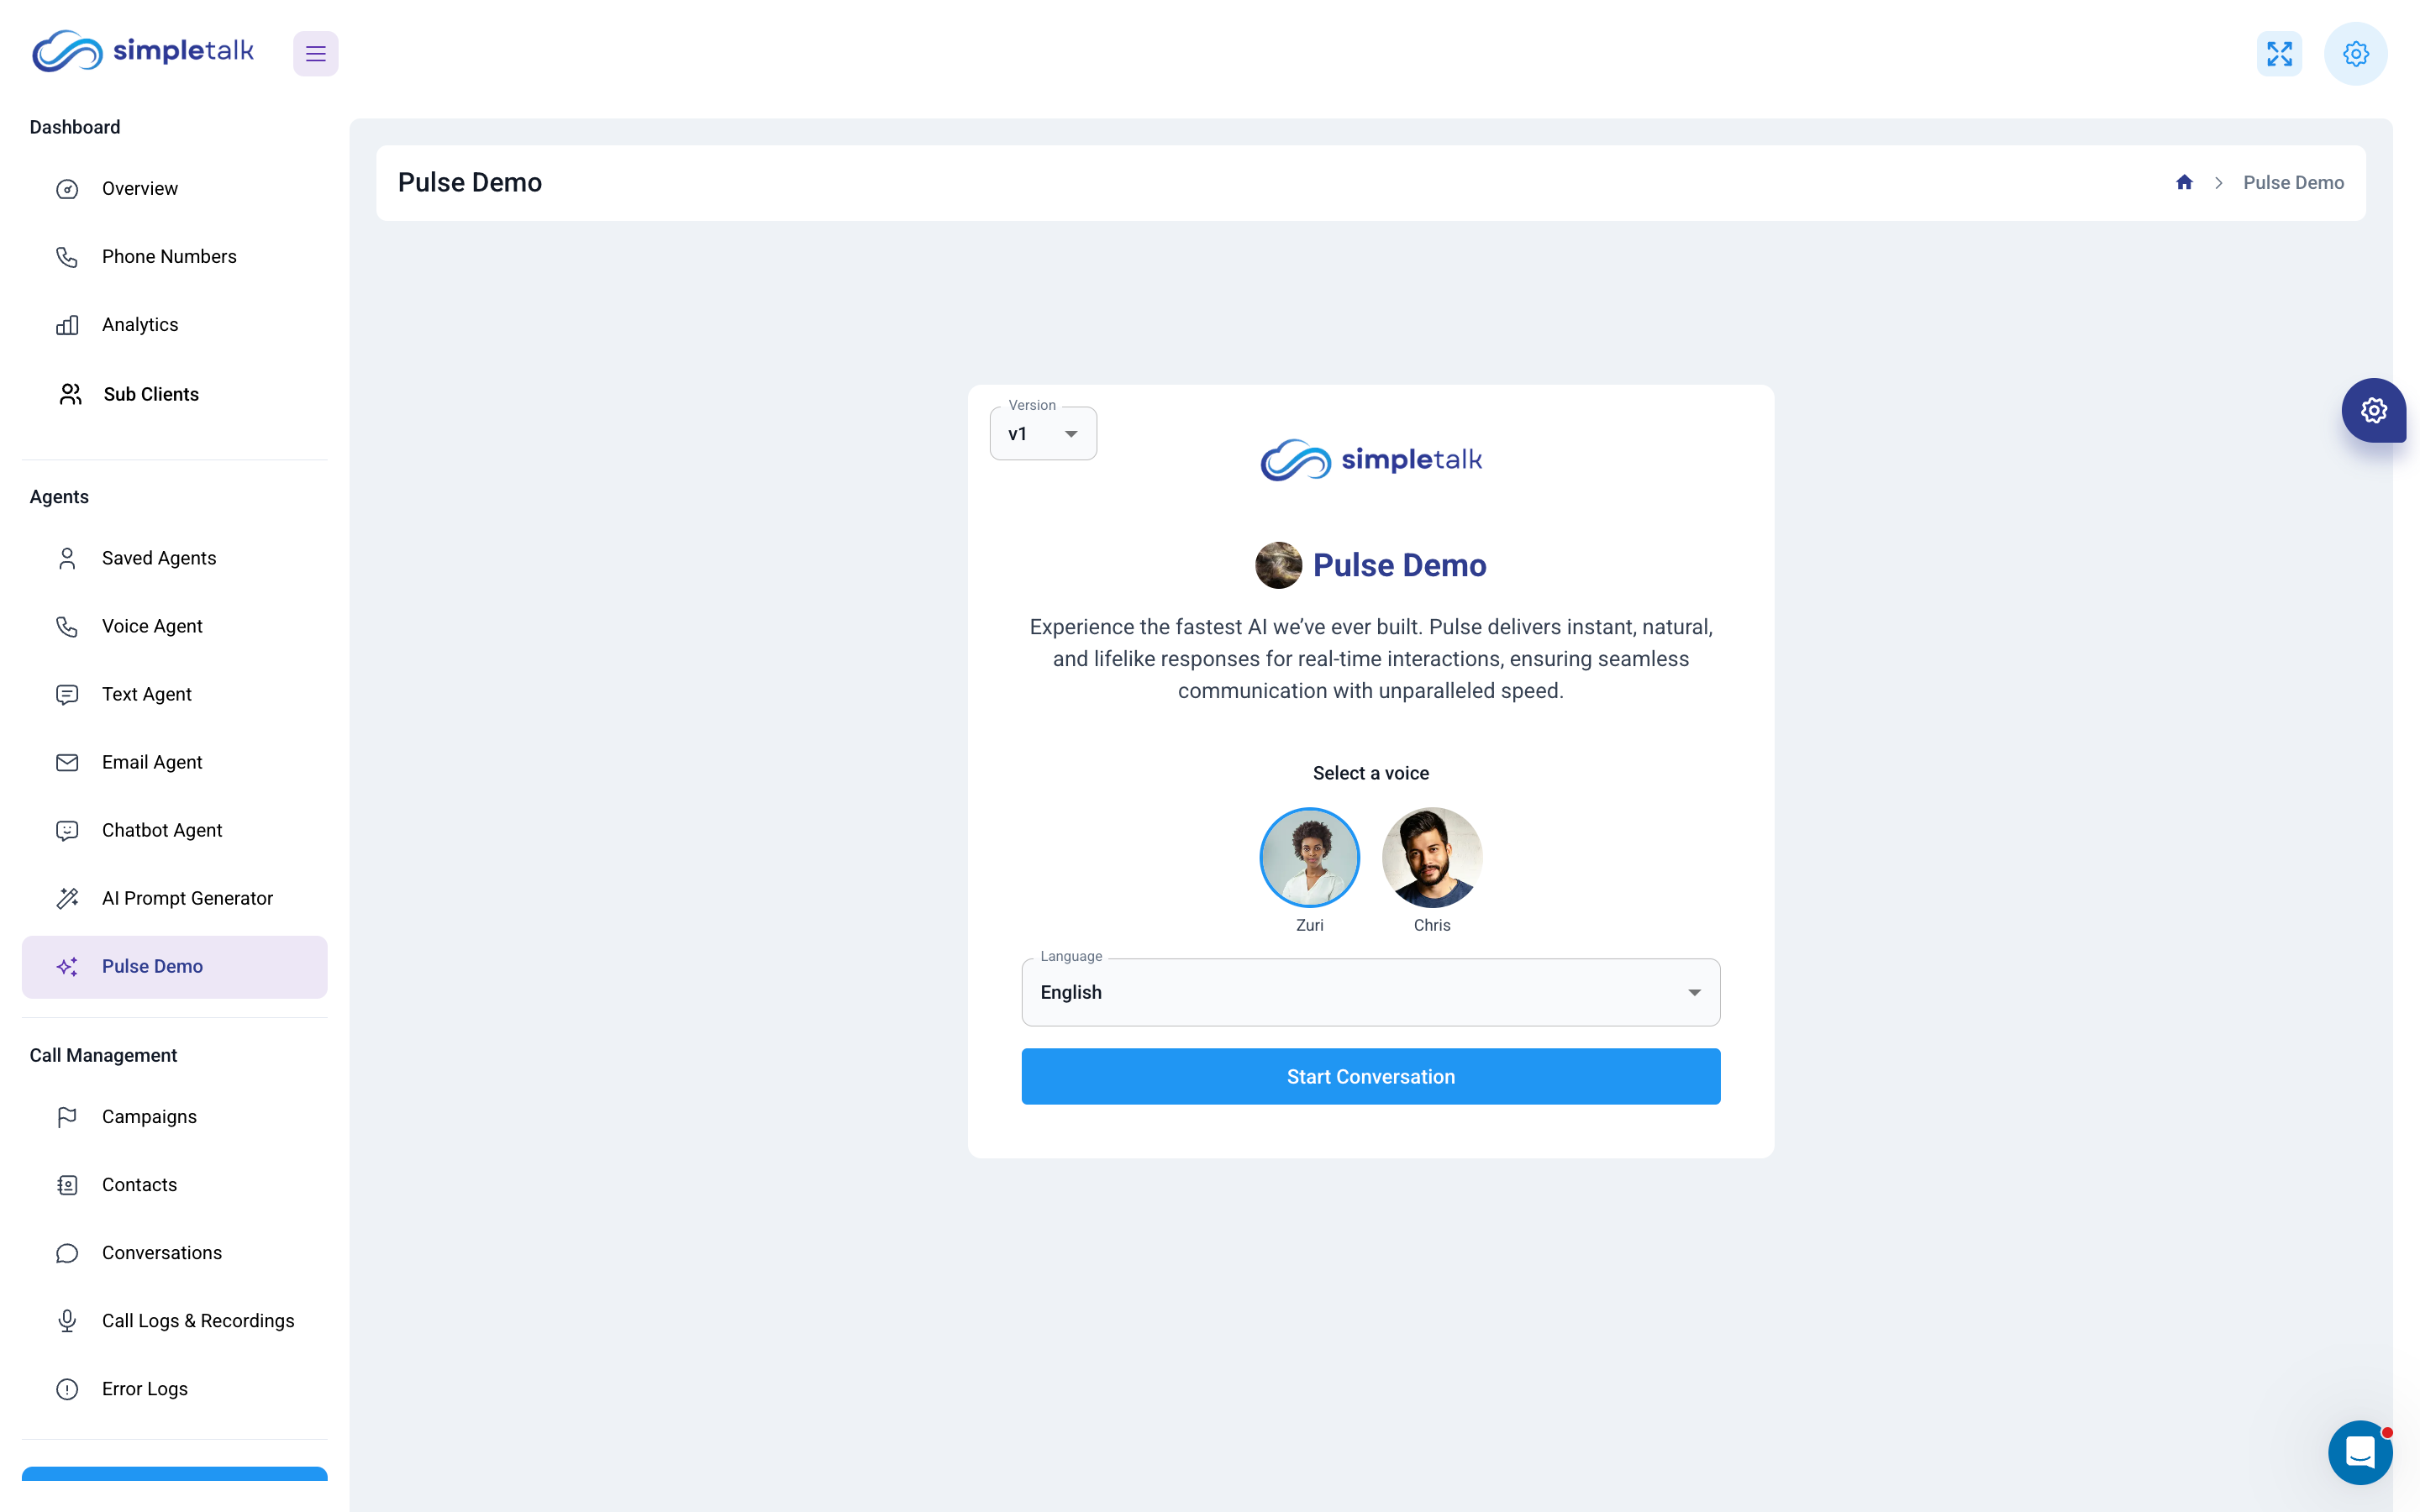Open Conversations under Call Management
Image resolution: width=2420 pixels, height=1512 pixels.
[x=161, y=1252]
